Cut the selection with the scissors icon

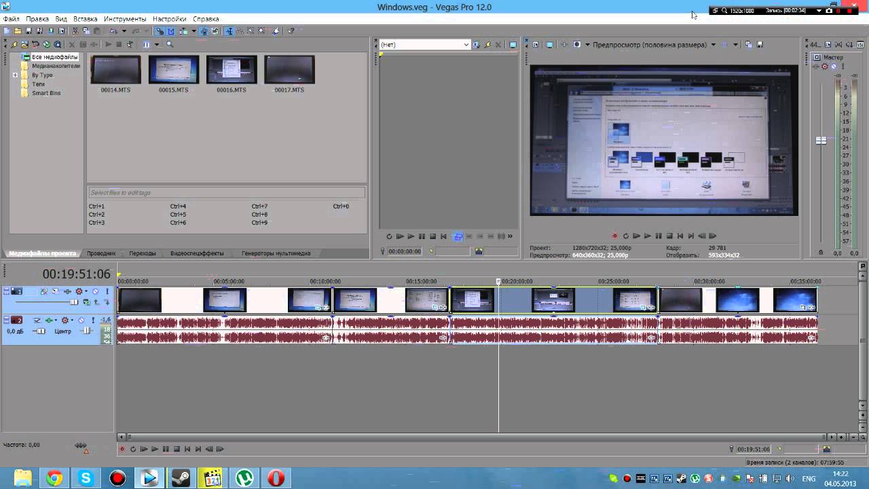pyautogui.click(x=75, y=31)
